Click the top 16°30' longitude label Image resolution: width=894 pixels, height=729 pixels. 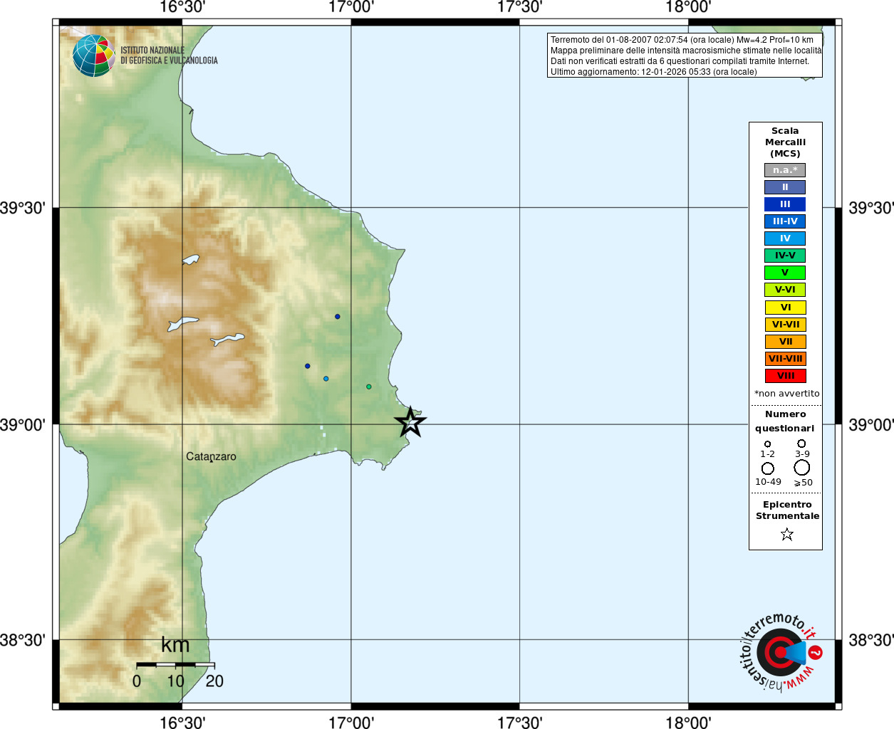[x=182, y=7]
